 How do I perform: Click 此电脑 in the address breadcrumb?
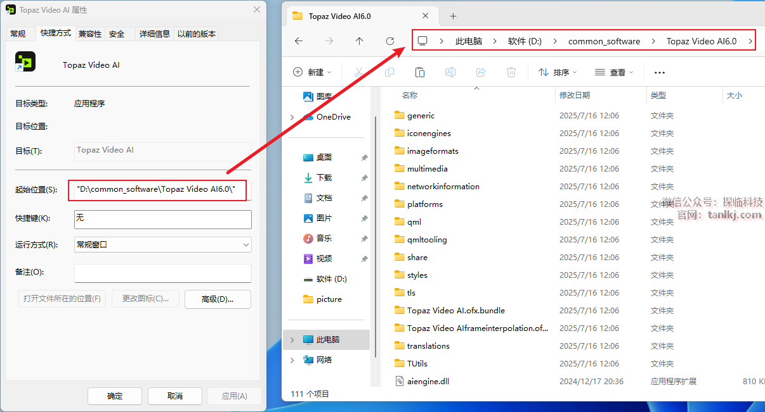pyautogui.click(x=469, y=41)
